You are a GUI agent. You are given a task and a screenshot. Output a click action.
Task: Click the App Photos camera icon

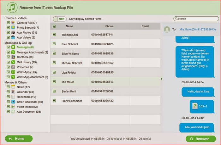(13, 32)
